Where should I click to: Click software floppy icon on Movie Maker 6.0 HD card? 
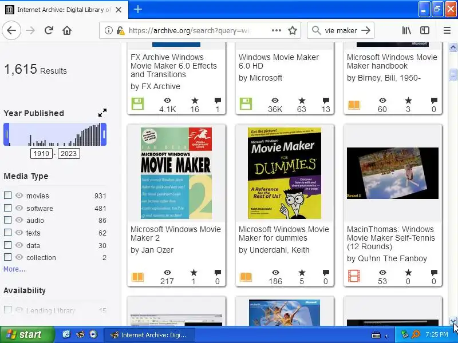[246, 104]
